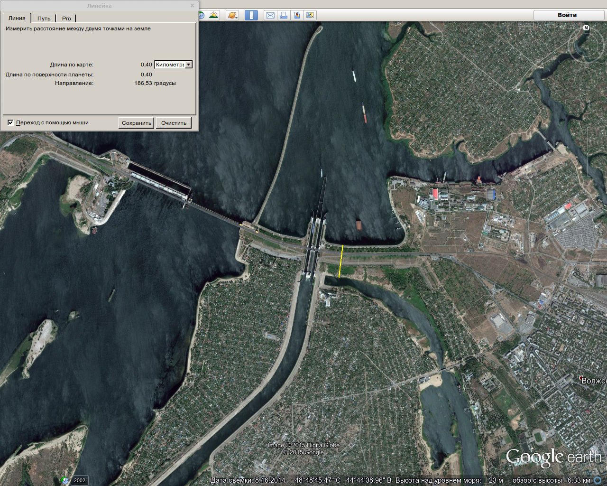This screenshot has width=607, height=486.
Task: Open the planet switcher dropdown
Action: (232, 15)
